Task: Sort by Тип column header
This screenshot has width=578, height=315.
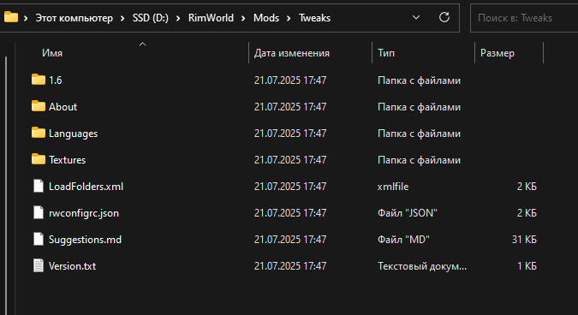Action: 386,53
